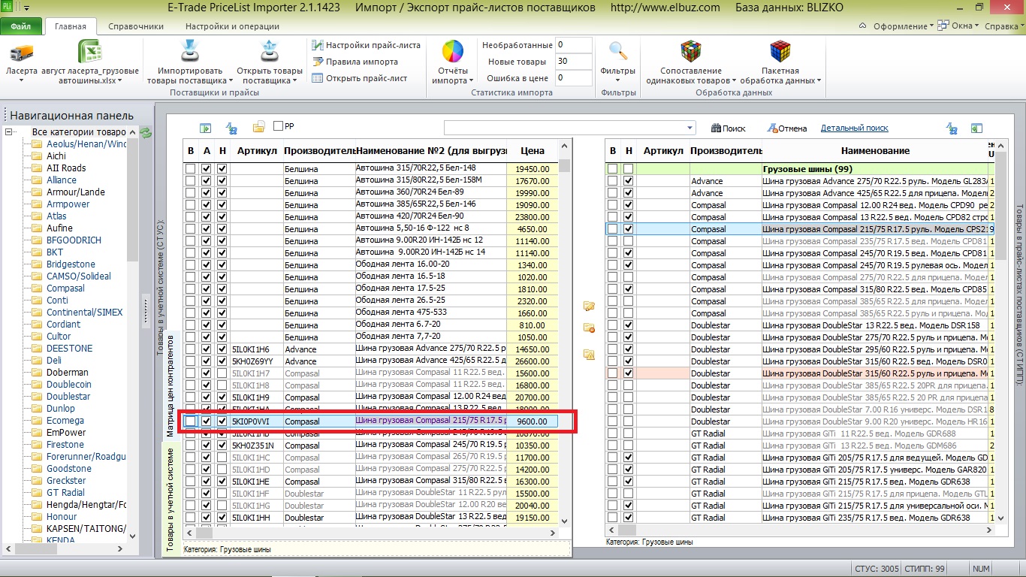
Task: Select the Continental/SIMEX category
Action: [x=84, y=313]
